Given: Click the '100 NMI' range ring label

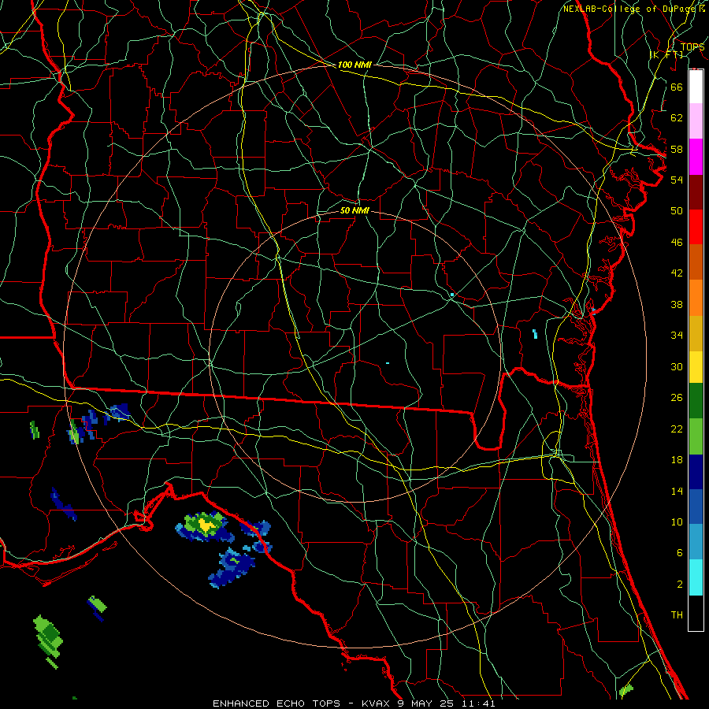Looking at the screenshot, I should 354,65.
